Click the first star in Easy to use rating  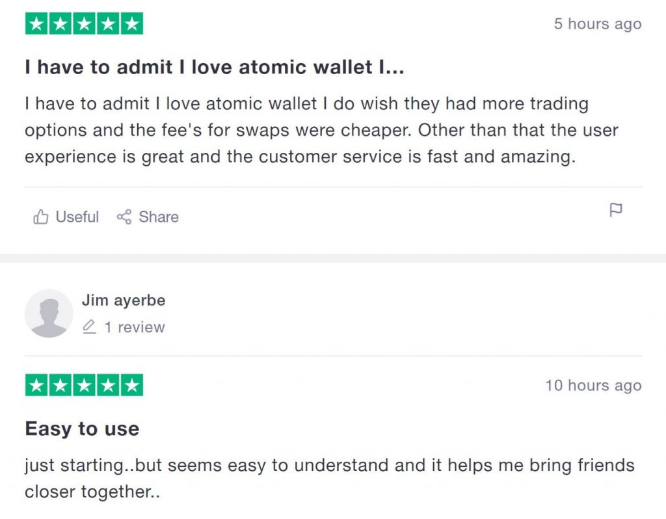click(x=36, y=385)
